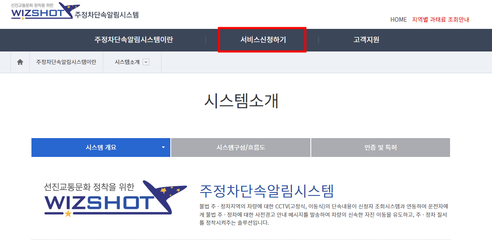Switch to the 시스템구성/흐름도 tab

pyautogui.click(x=241, y=148)
